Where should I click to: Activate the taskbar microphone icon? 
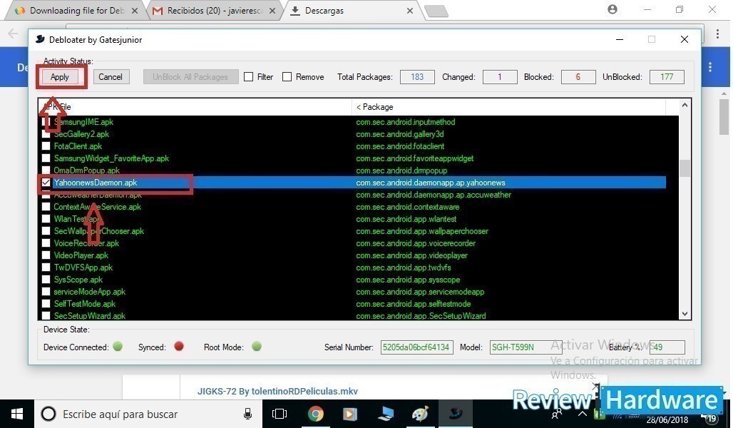point(247,414)
